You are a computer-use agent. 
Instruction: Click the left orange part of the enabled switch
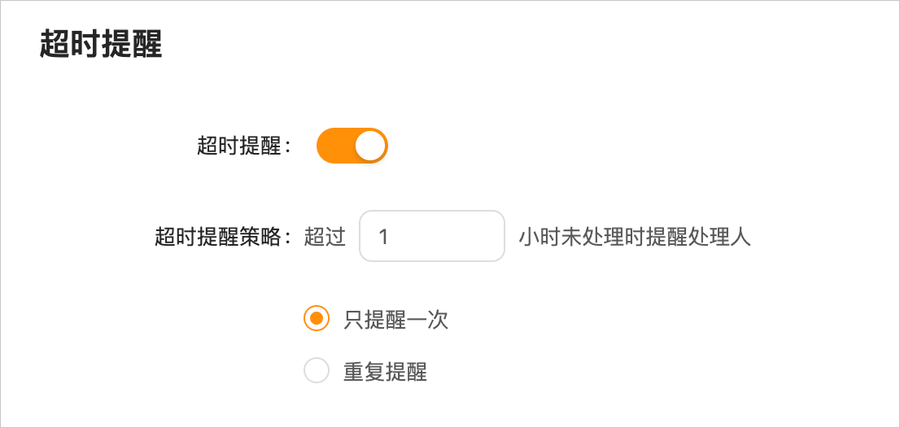point(334,146)
